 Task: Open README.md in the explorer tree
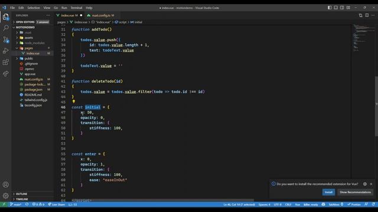coord(33,95)
